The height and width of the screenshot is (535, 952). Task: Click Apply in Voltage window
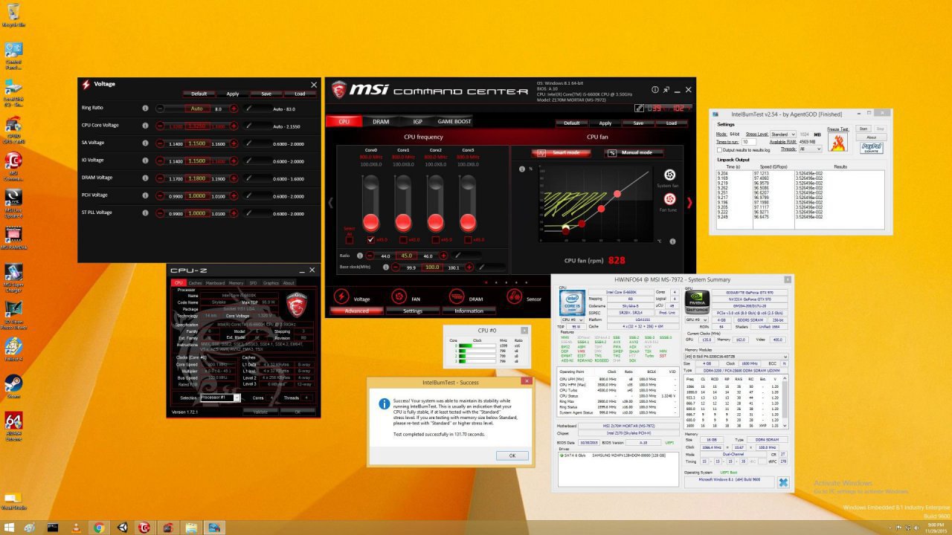coord(233,94)
